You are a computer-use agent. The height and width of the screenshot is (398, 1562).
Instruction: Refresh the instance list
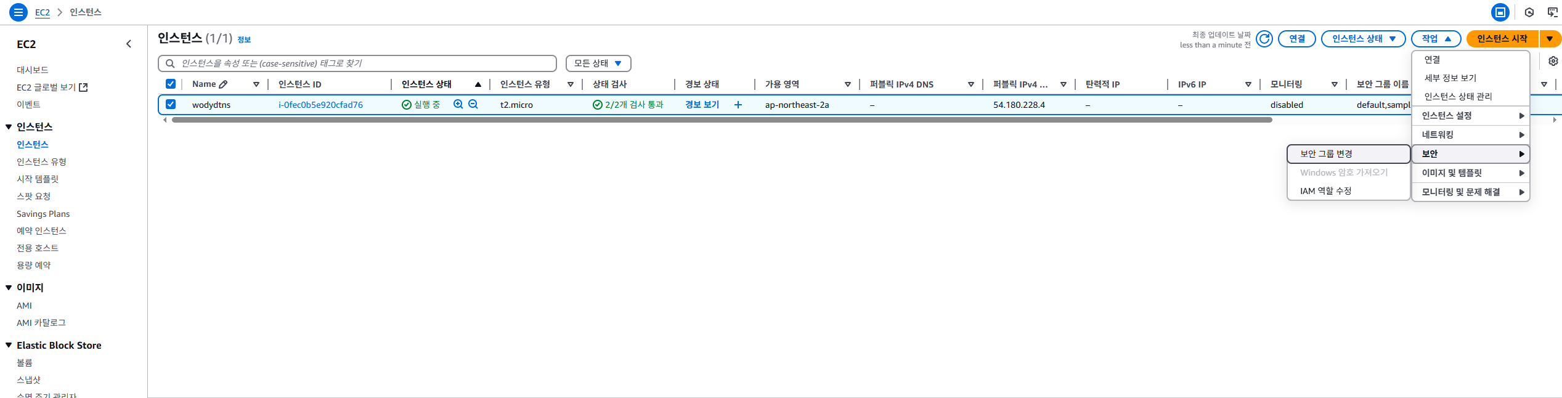click(x=1264, y=39)
